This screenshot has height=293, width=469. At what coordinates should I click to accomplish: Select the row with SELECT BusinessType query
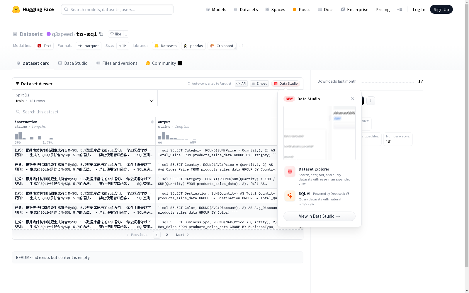pos(145,224)
